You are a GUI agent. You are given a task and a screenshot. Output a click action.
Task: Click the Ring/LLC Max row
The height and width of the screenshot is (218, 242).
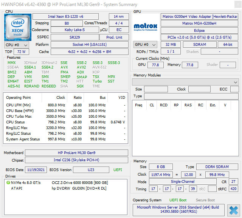click(65, 128)
